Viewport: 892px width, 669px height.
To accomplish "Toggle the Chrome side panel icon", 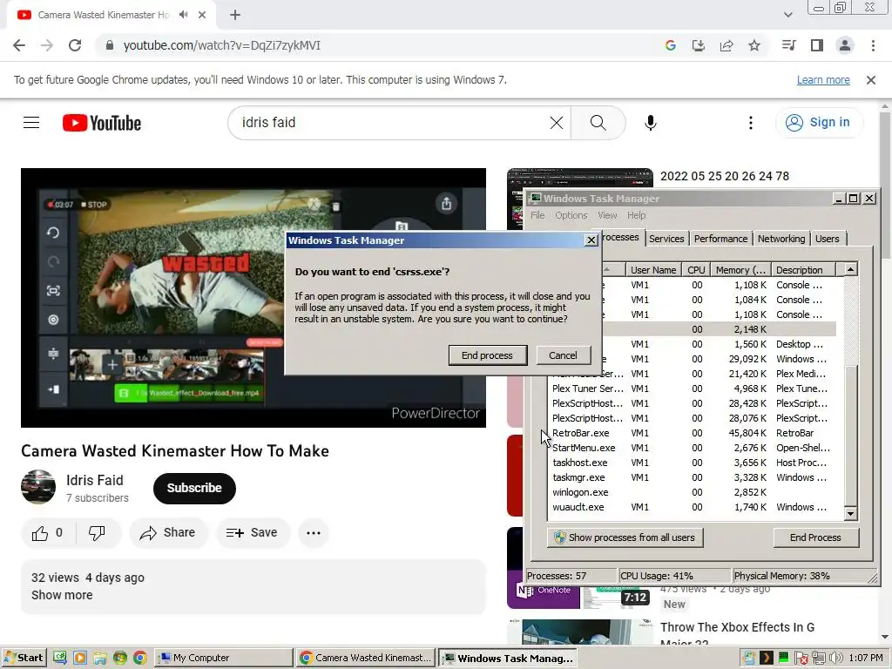I will (x=817, y=45).
